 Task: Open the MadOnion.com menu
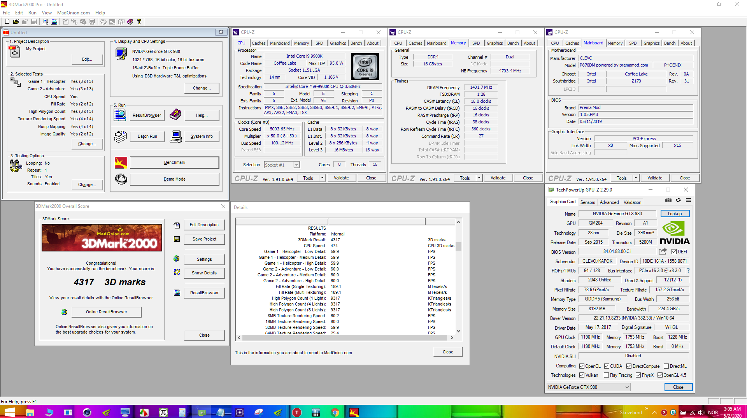tap(74, 12)
